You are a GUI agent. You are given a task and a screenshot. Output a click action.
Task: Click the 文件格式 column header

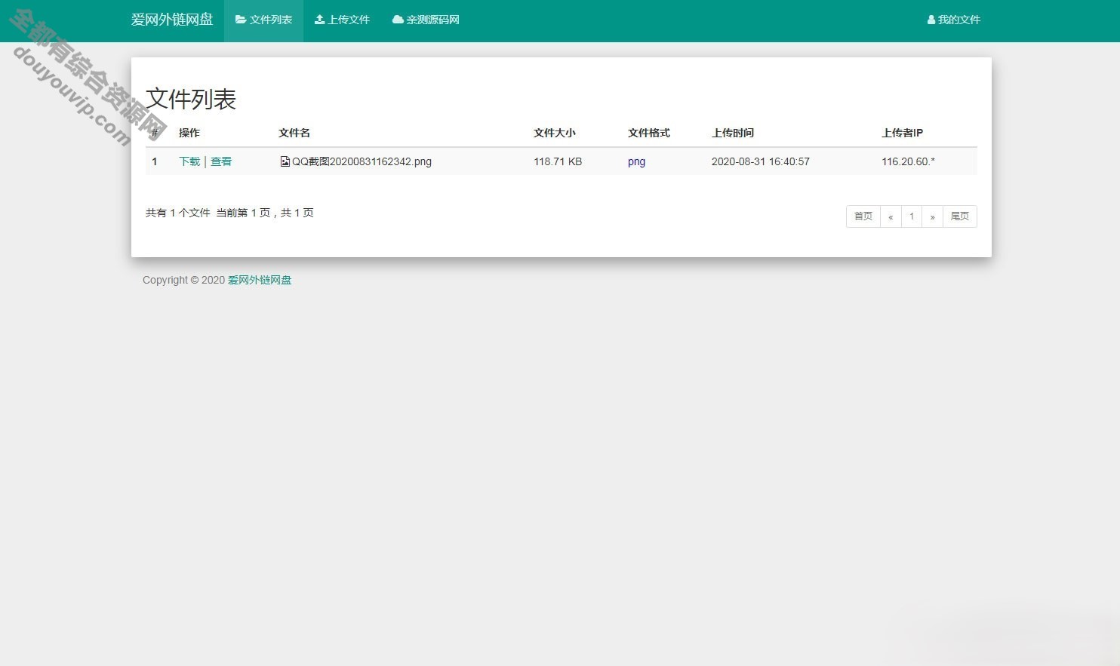pyautogui.click(x=649, y=133)
